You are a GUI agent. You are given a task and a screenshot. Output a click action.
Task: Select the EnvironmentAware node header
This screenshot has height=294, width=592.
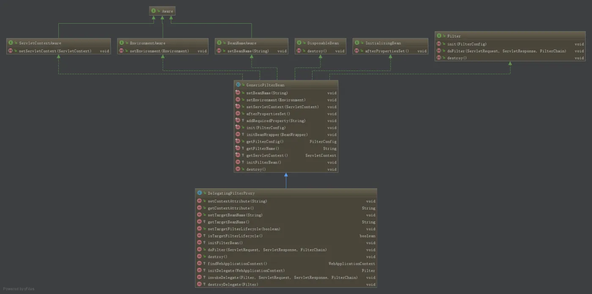[x=162, y=43]
